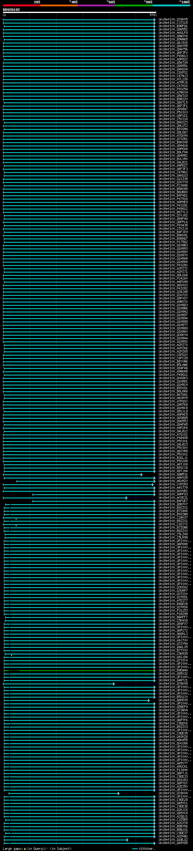This screenshot has width=193, height=851.
Task: Select hit UniRef100_A8HYU5
Action: [173, 478]
